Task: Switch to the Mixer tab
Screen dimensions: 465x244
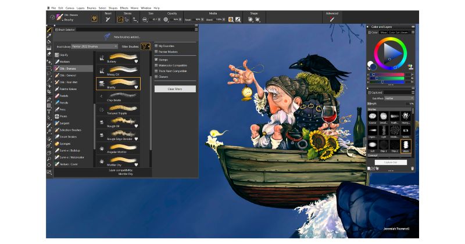Action: (x=384, y=33)
